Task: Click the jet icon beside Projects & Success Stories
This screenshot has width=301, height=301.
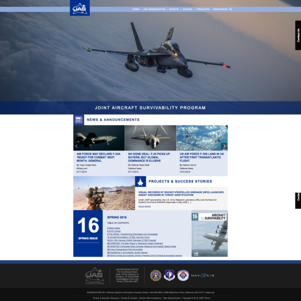Action: (x=140, y=182)
